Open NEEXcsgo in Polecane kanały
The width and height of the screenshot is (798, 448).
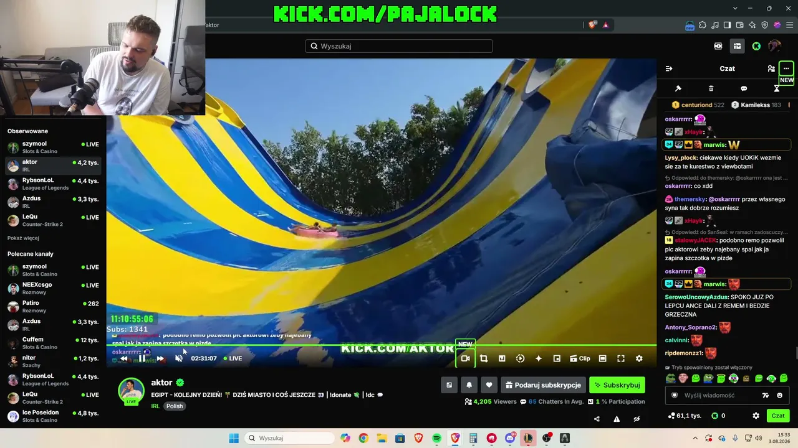click(x=53, y=288)
